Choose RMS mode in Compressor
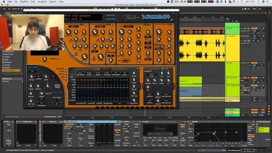This screenshot has height=153, width=272. (117, 133)
